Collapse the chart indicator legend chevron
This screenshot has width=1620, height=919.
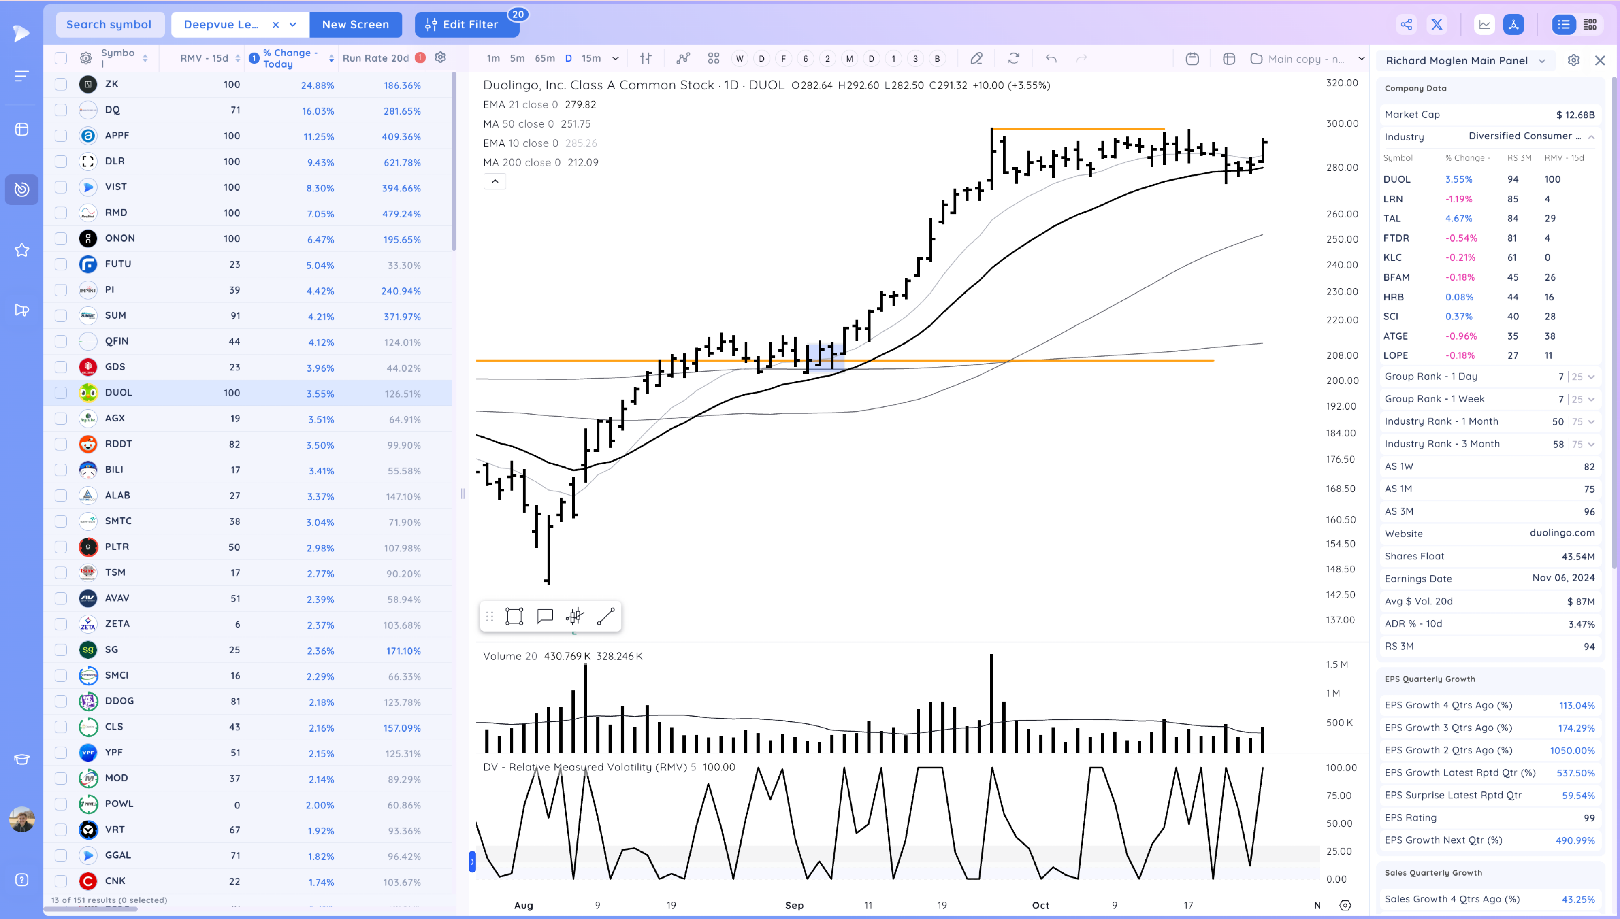(x=495, y=182)
